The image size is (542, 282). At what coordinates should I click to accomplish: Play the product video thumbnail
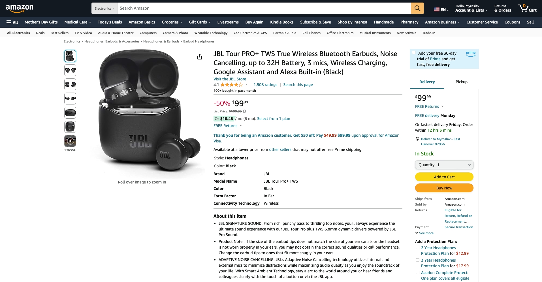pos(70,141)
